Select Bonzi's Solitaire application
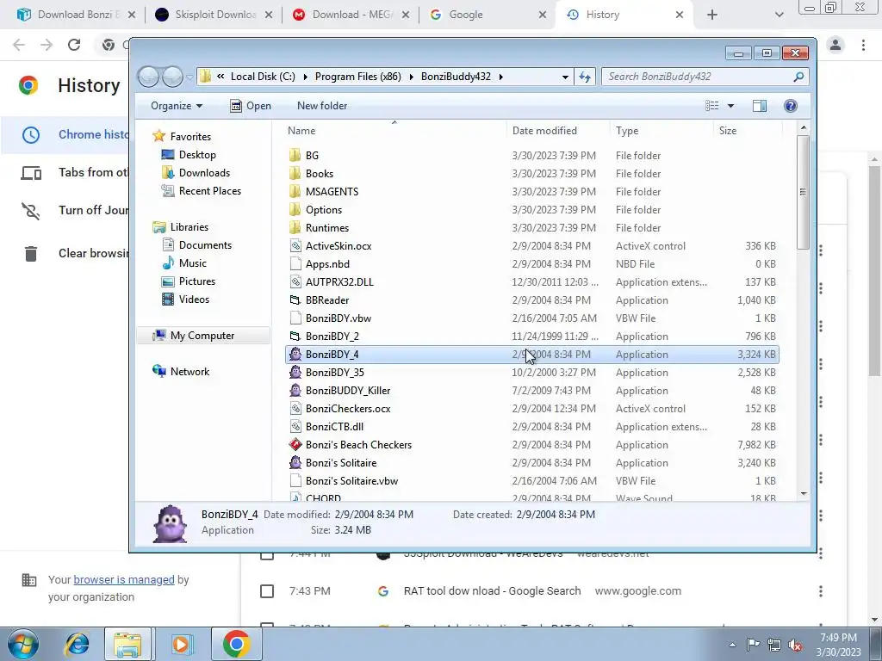882x661 pixels. pyautogui.click(x=341, y=462)
